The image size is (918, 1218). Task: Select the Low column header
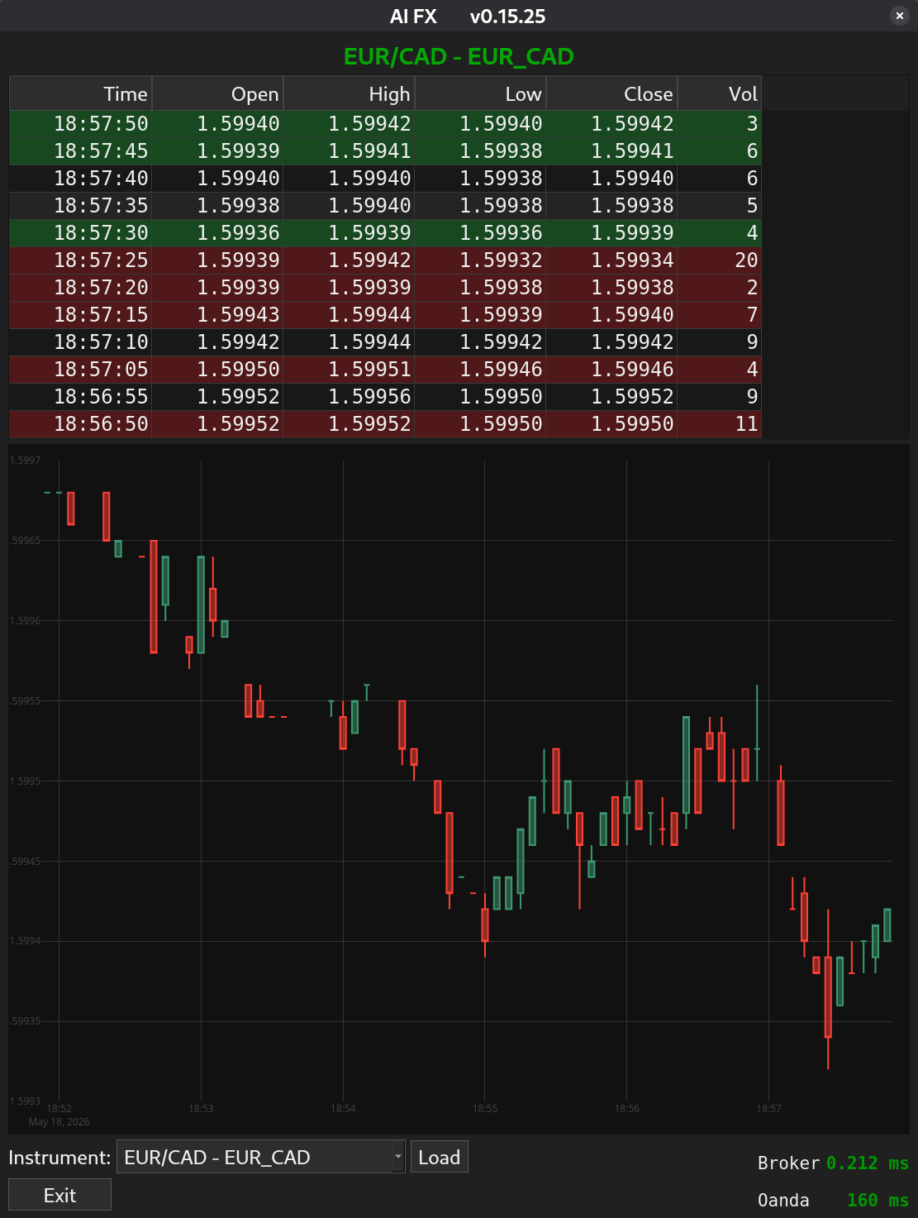pyautogui.click(x=481, y=93)
